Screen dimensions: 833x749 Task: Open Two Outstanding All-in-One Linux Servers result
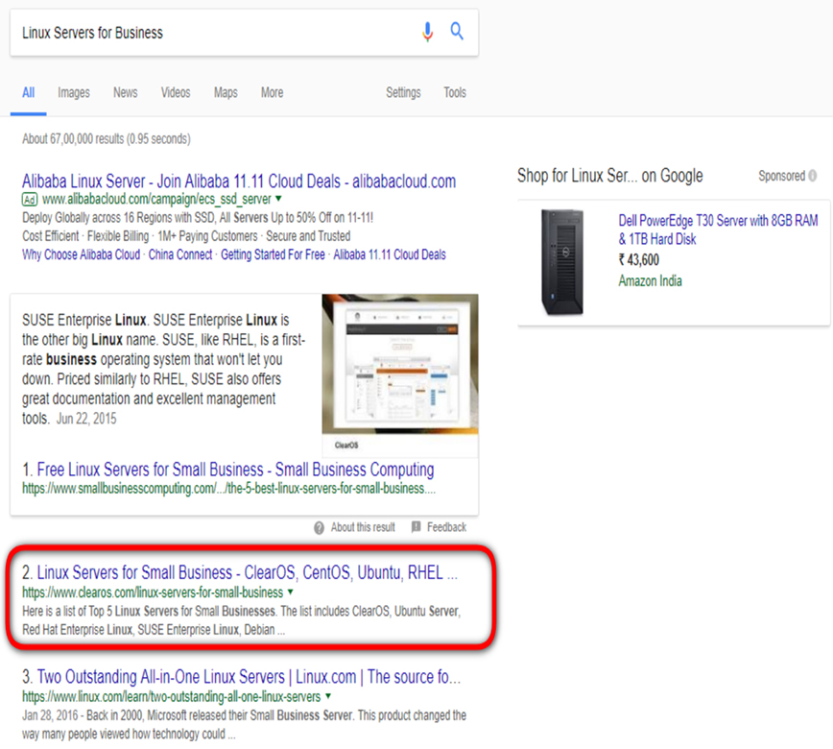[x=249, y=677]
